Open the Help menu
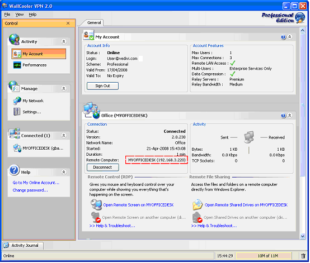The image size is (310, 263). 32,15
